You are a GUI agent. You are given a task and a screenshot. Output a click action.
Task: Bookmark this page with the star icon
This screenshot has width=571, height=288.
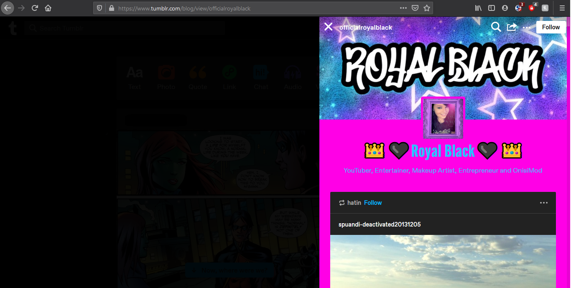coord(426,8)
